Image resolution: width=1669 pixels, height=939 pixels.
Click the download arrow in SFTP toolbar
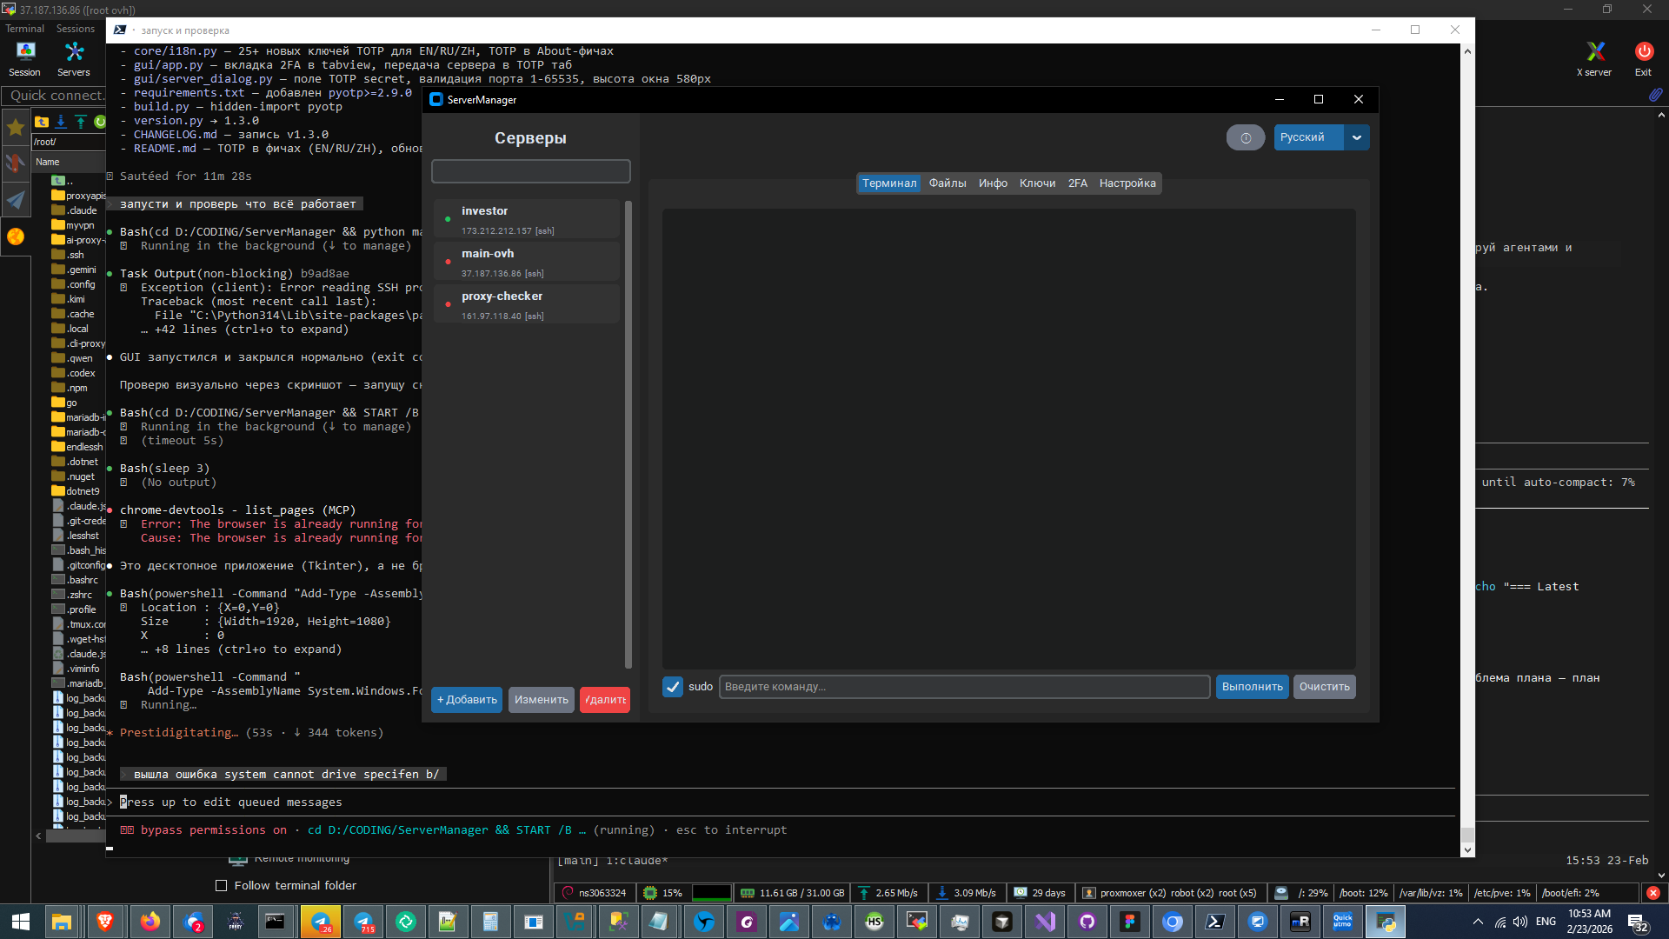click(61, 122)
